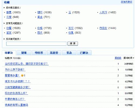This screenshot has width=135, height=108.
Task: Show the 紧急 questions tab
Action: (x=69, y=53)
